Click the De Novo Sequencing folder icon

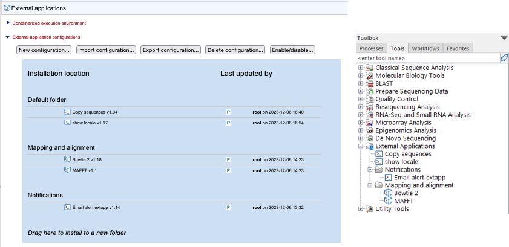pos(369,138)
